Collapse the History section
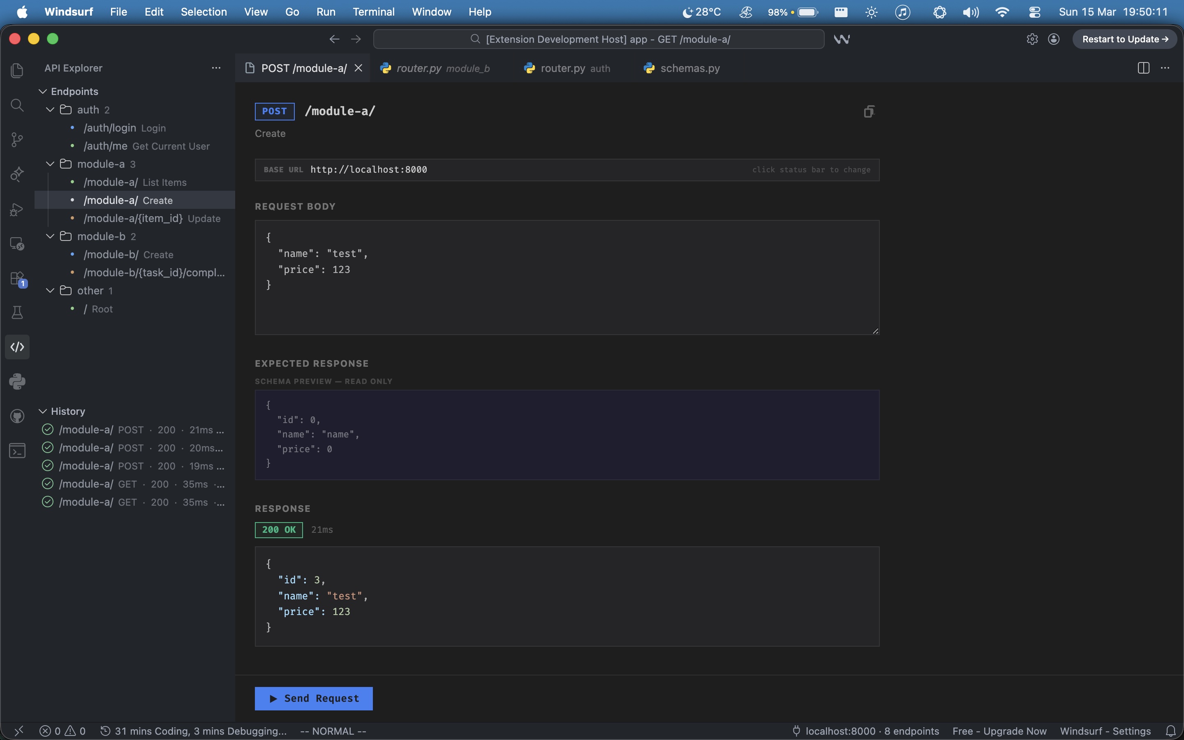This screenshot has width=1184, height=740. pos(43,411)
